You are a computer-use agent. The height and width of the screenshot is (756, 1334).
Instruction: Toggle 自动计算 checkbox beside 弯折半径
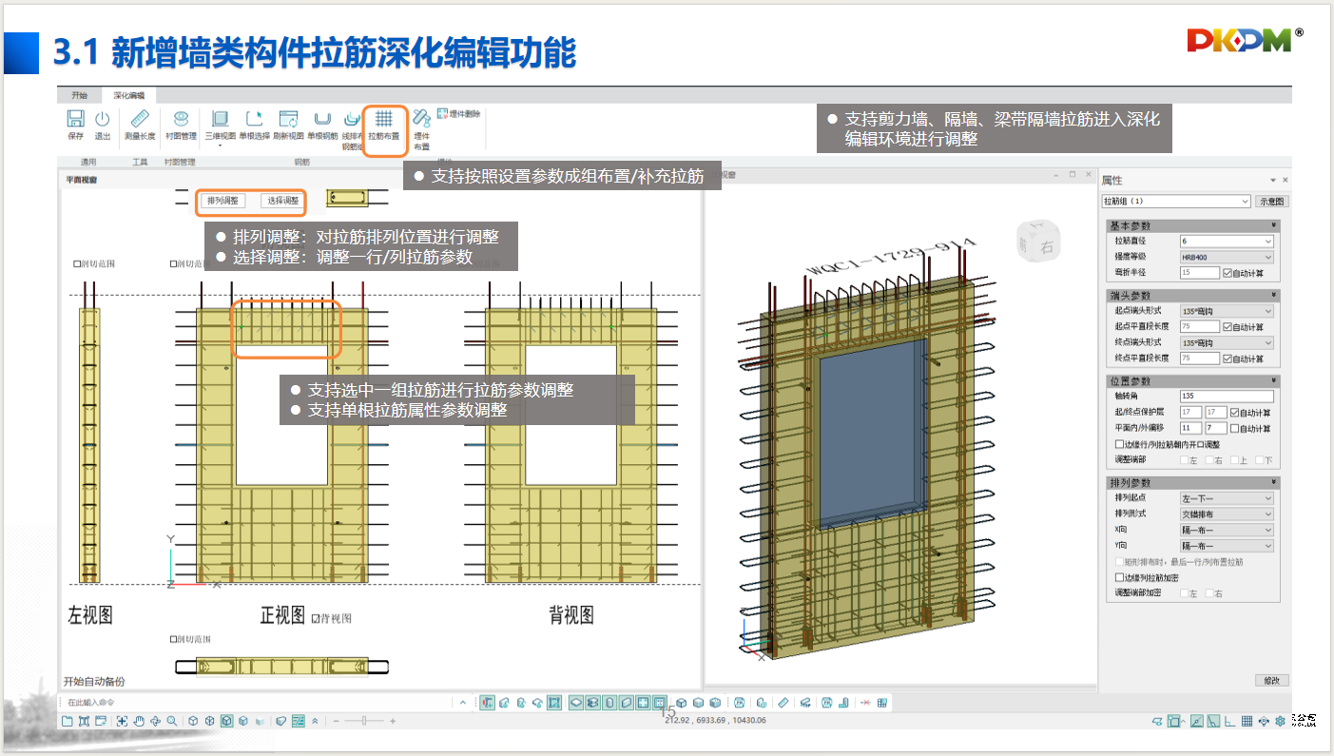pyautogui.click(x=1228, y=273)
